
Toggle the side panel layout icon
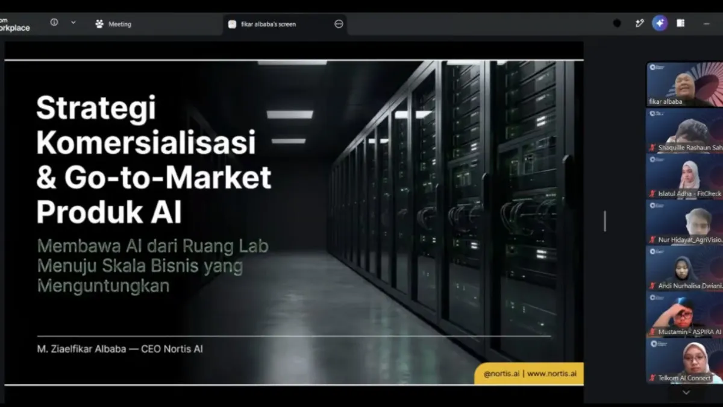click(680, 24)
